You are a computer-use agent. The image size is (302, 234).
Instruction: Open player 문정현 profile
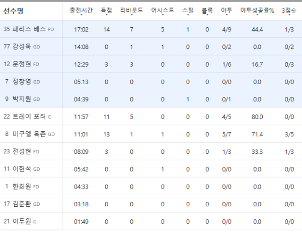pos(22,64)
